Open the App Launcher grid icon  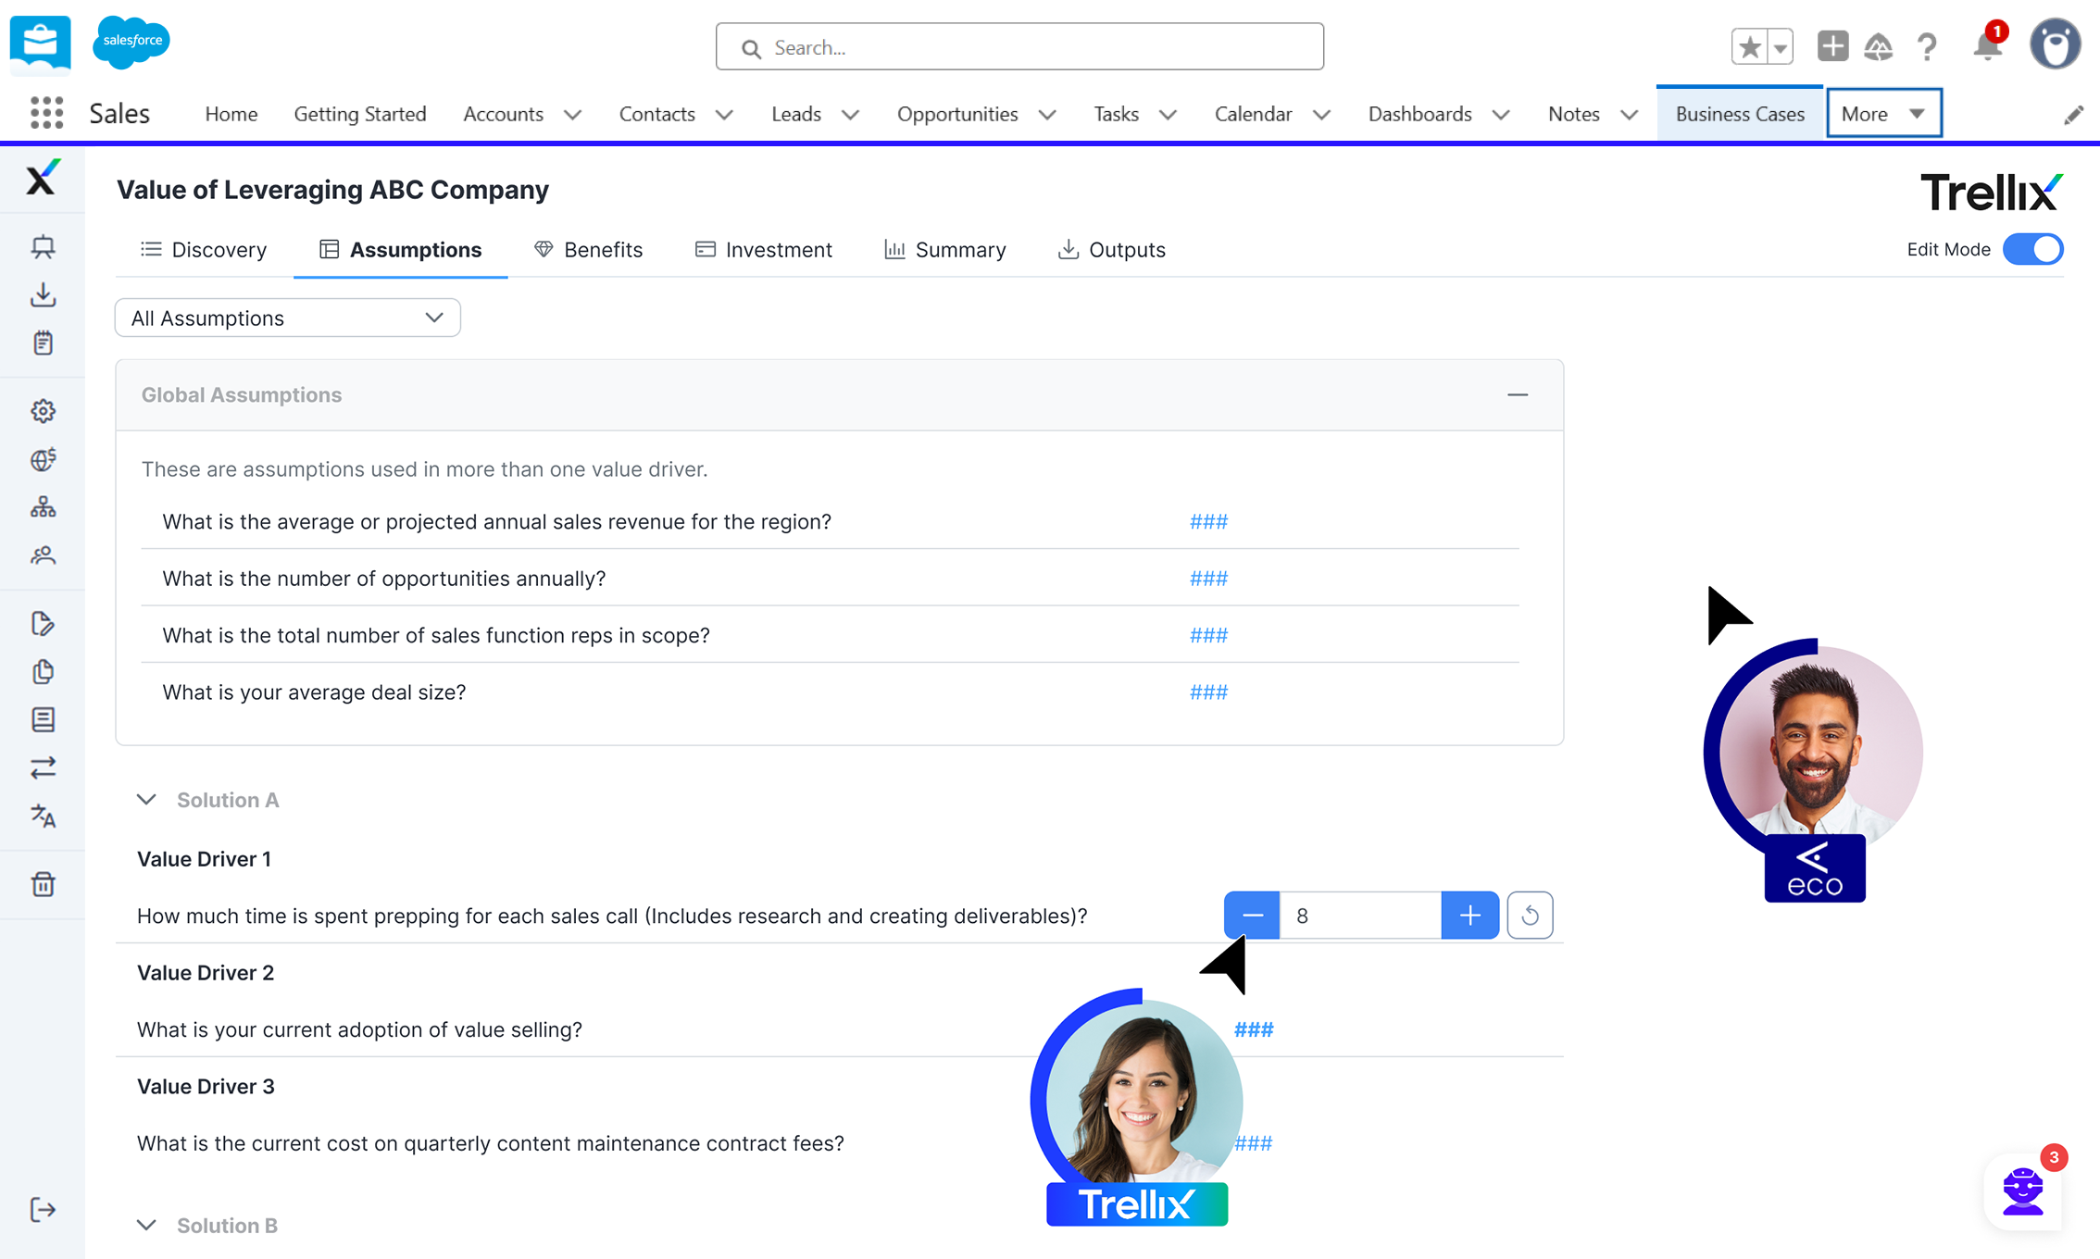pos(46,113)
